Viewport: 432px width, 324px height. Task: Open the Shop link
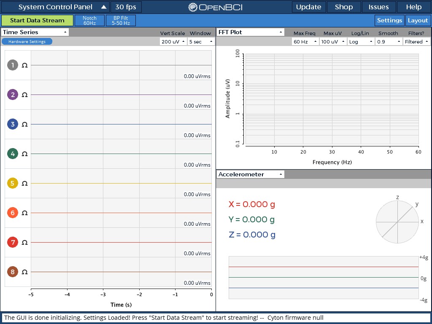pos(344,7)
